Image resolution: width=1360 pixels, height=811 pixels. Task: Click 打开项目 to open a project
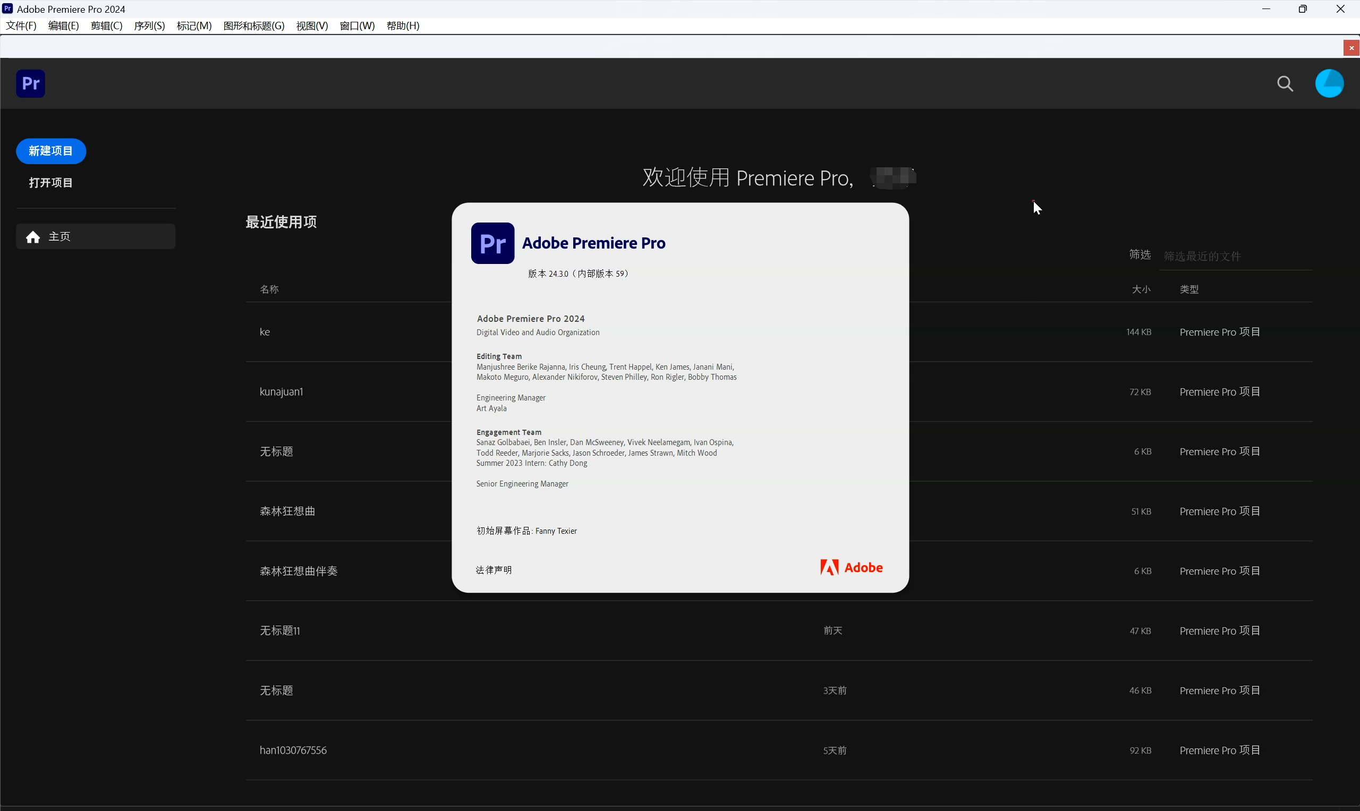pos(51,183)
